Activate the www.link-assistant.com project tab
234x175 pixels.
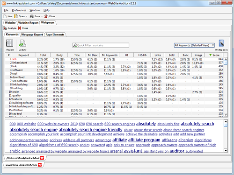tap(21, 165)
